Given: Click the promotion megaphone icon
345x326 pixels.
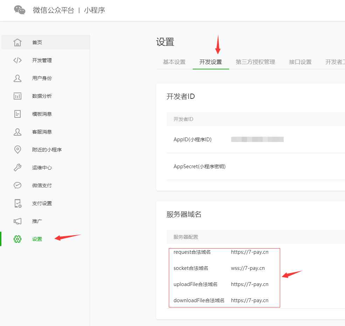Looking at the screenshot, I should click(18, 221).
